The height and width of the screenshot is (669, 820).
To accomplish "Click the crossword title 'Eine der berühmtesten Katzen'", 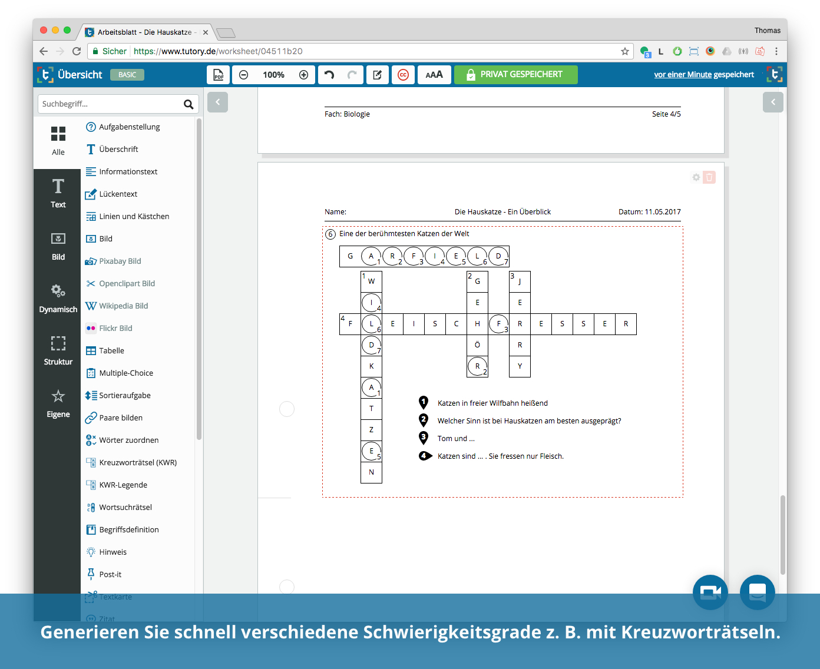I will pyautogui.click(x=404, y=234).
